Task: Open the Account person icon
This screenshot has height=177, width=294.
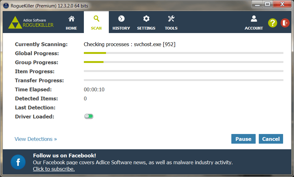Action: (254, 19)
